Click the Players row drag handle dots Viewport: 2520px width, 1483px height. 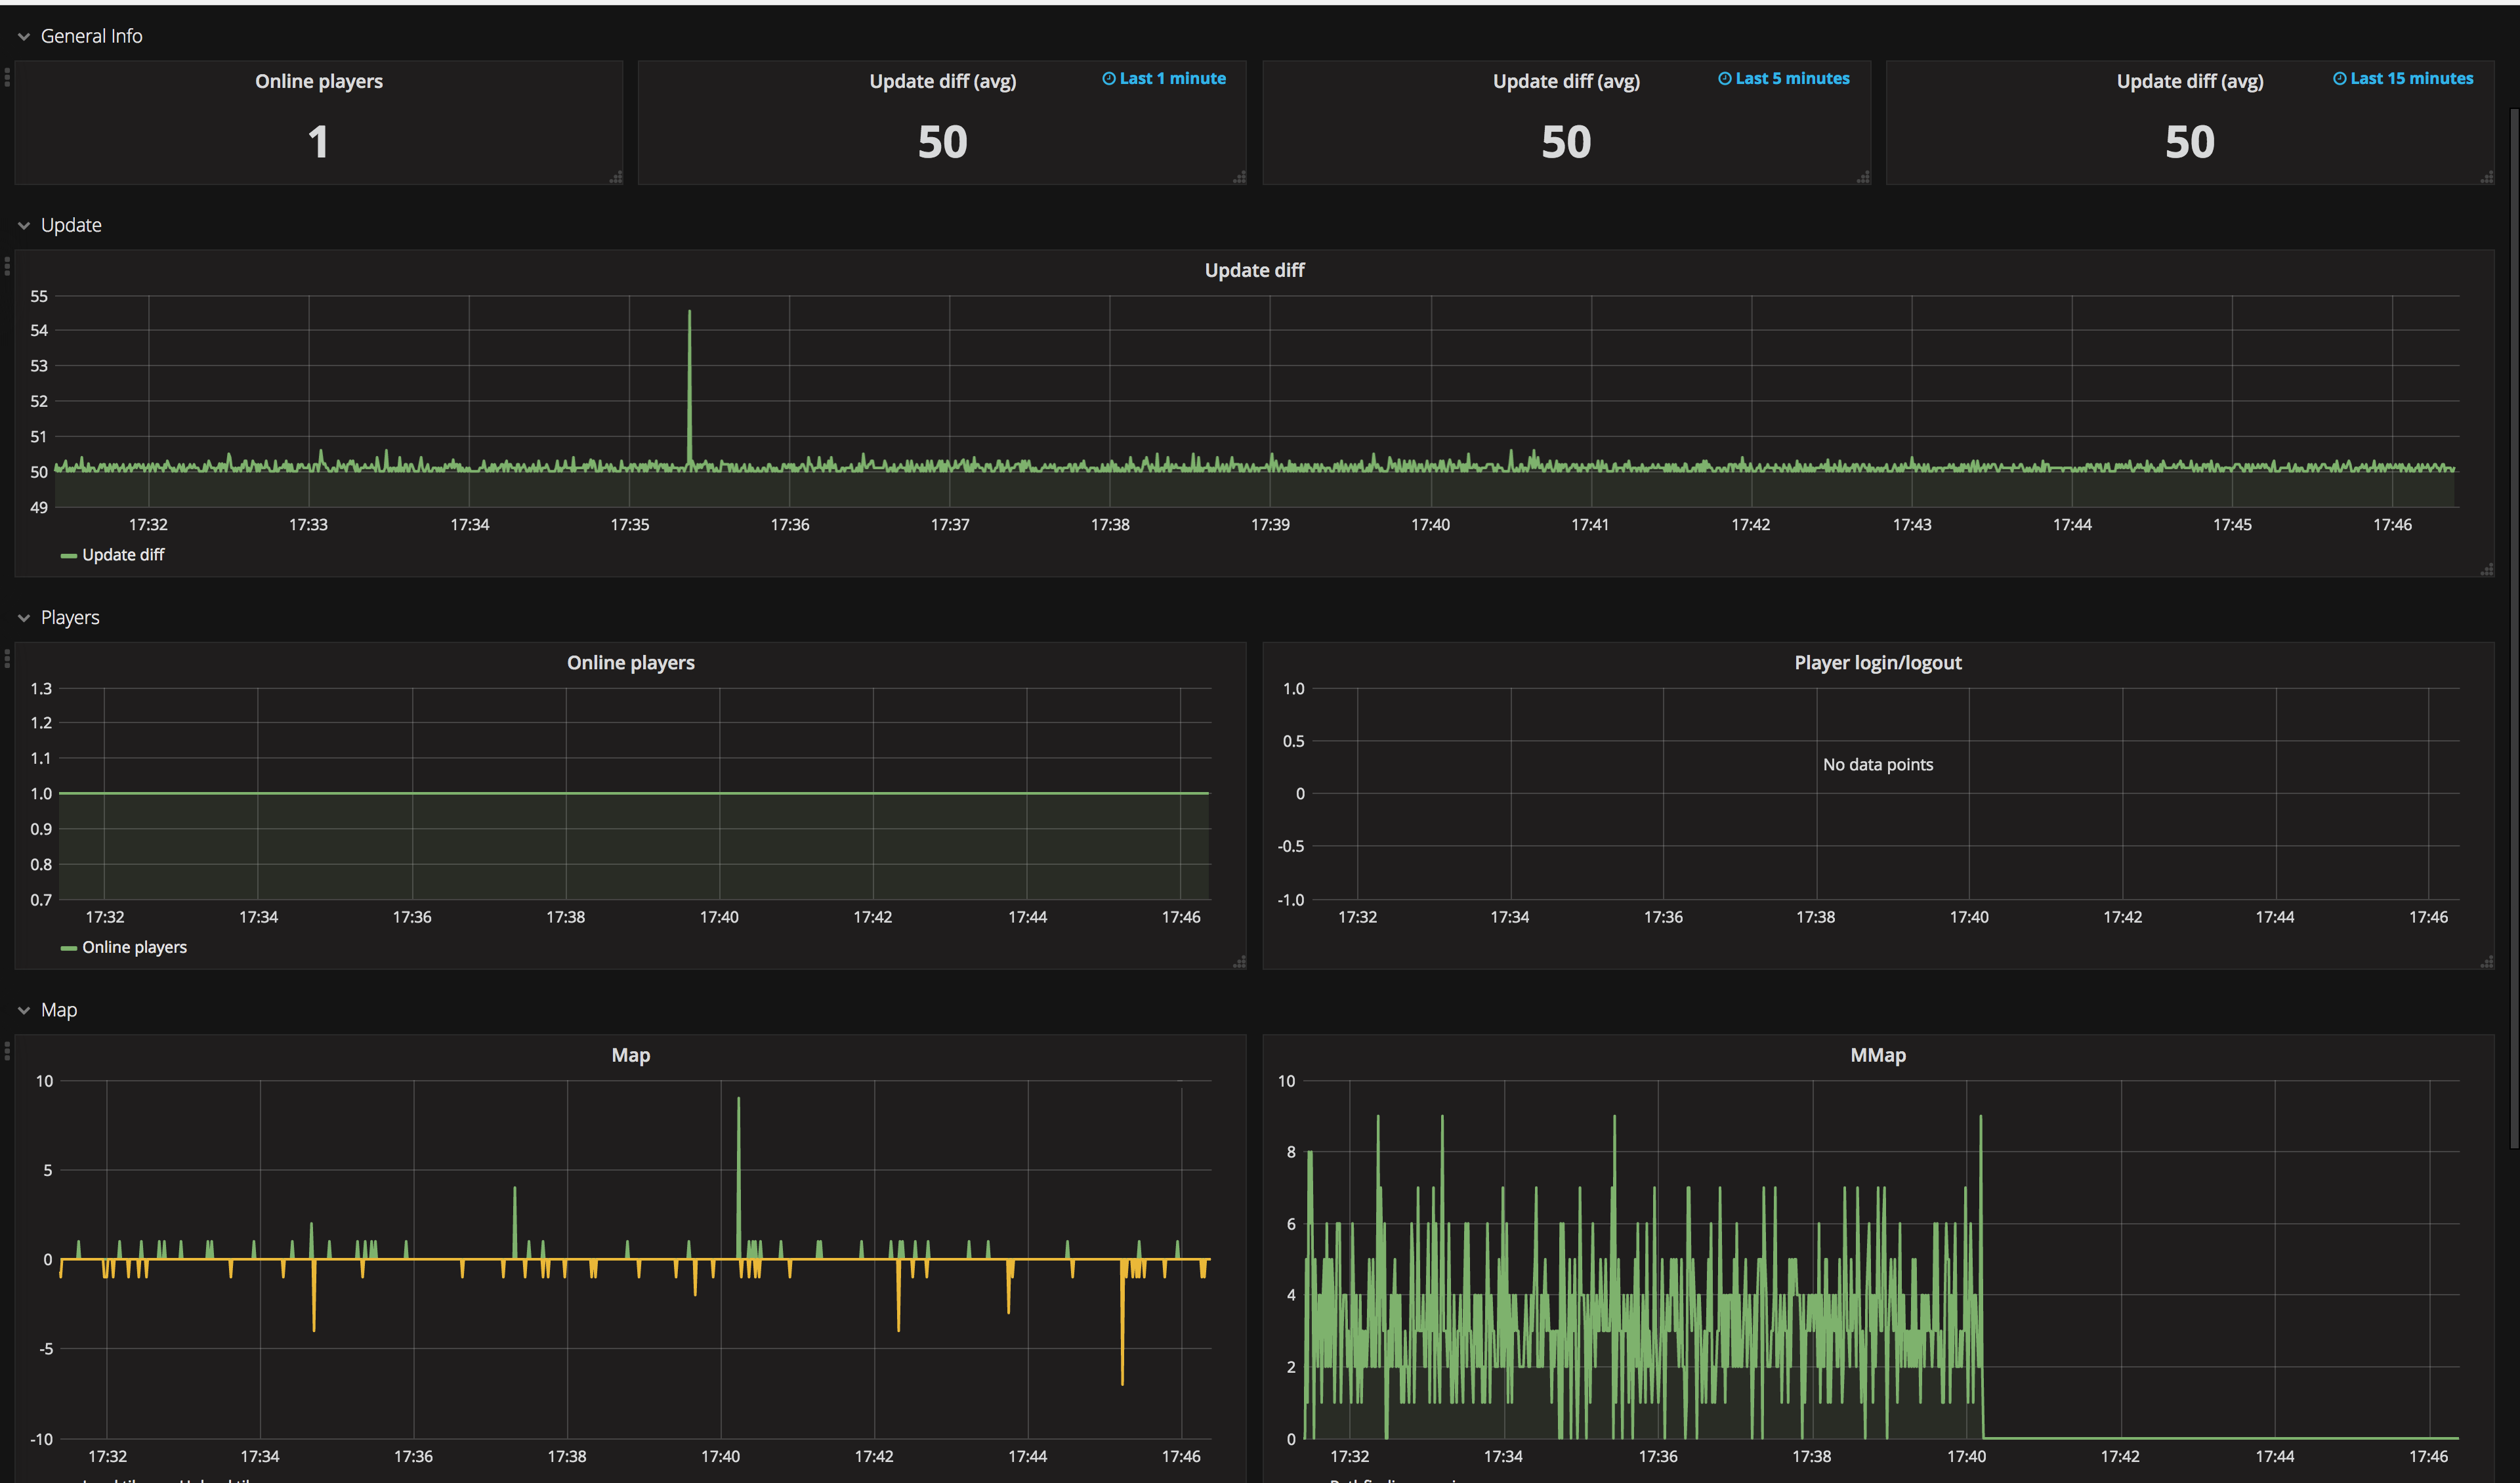pos(7,658)
